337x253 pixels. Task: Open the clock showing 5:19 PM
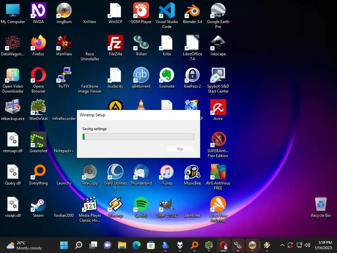click(323, 245)
